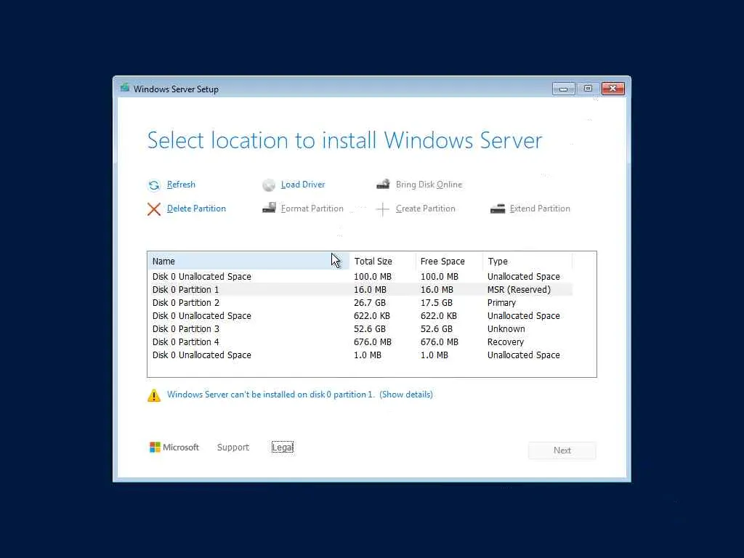Click the 52.6 GB total size cell
This screenshot has width=744, height=558.
(x=370, y=329)
